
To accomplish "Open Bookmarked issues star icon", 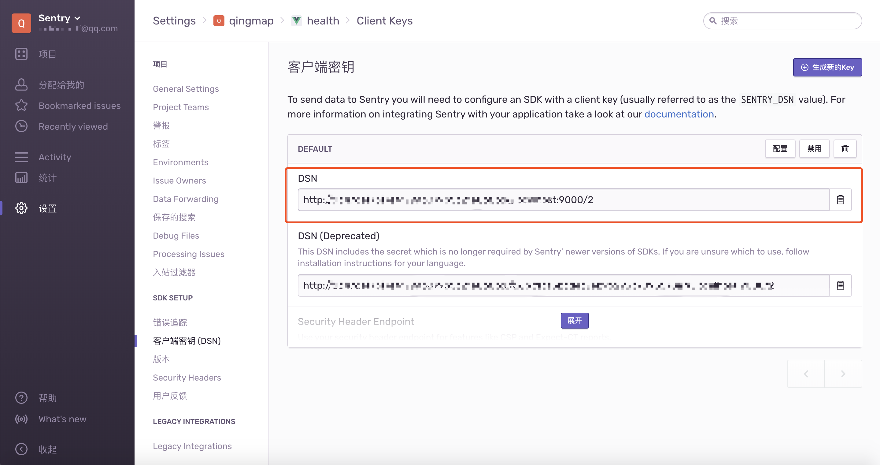I will (x=21, y=106).
